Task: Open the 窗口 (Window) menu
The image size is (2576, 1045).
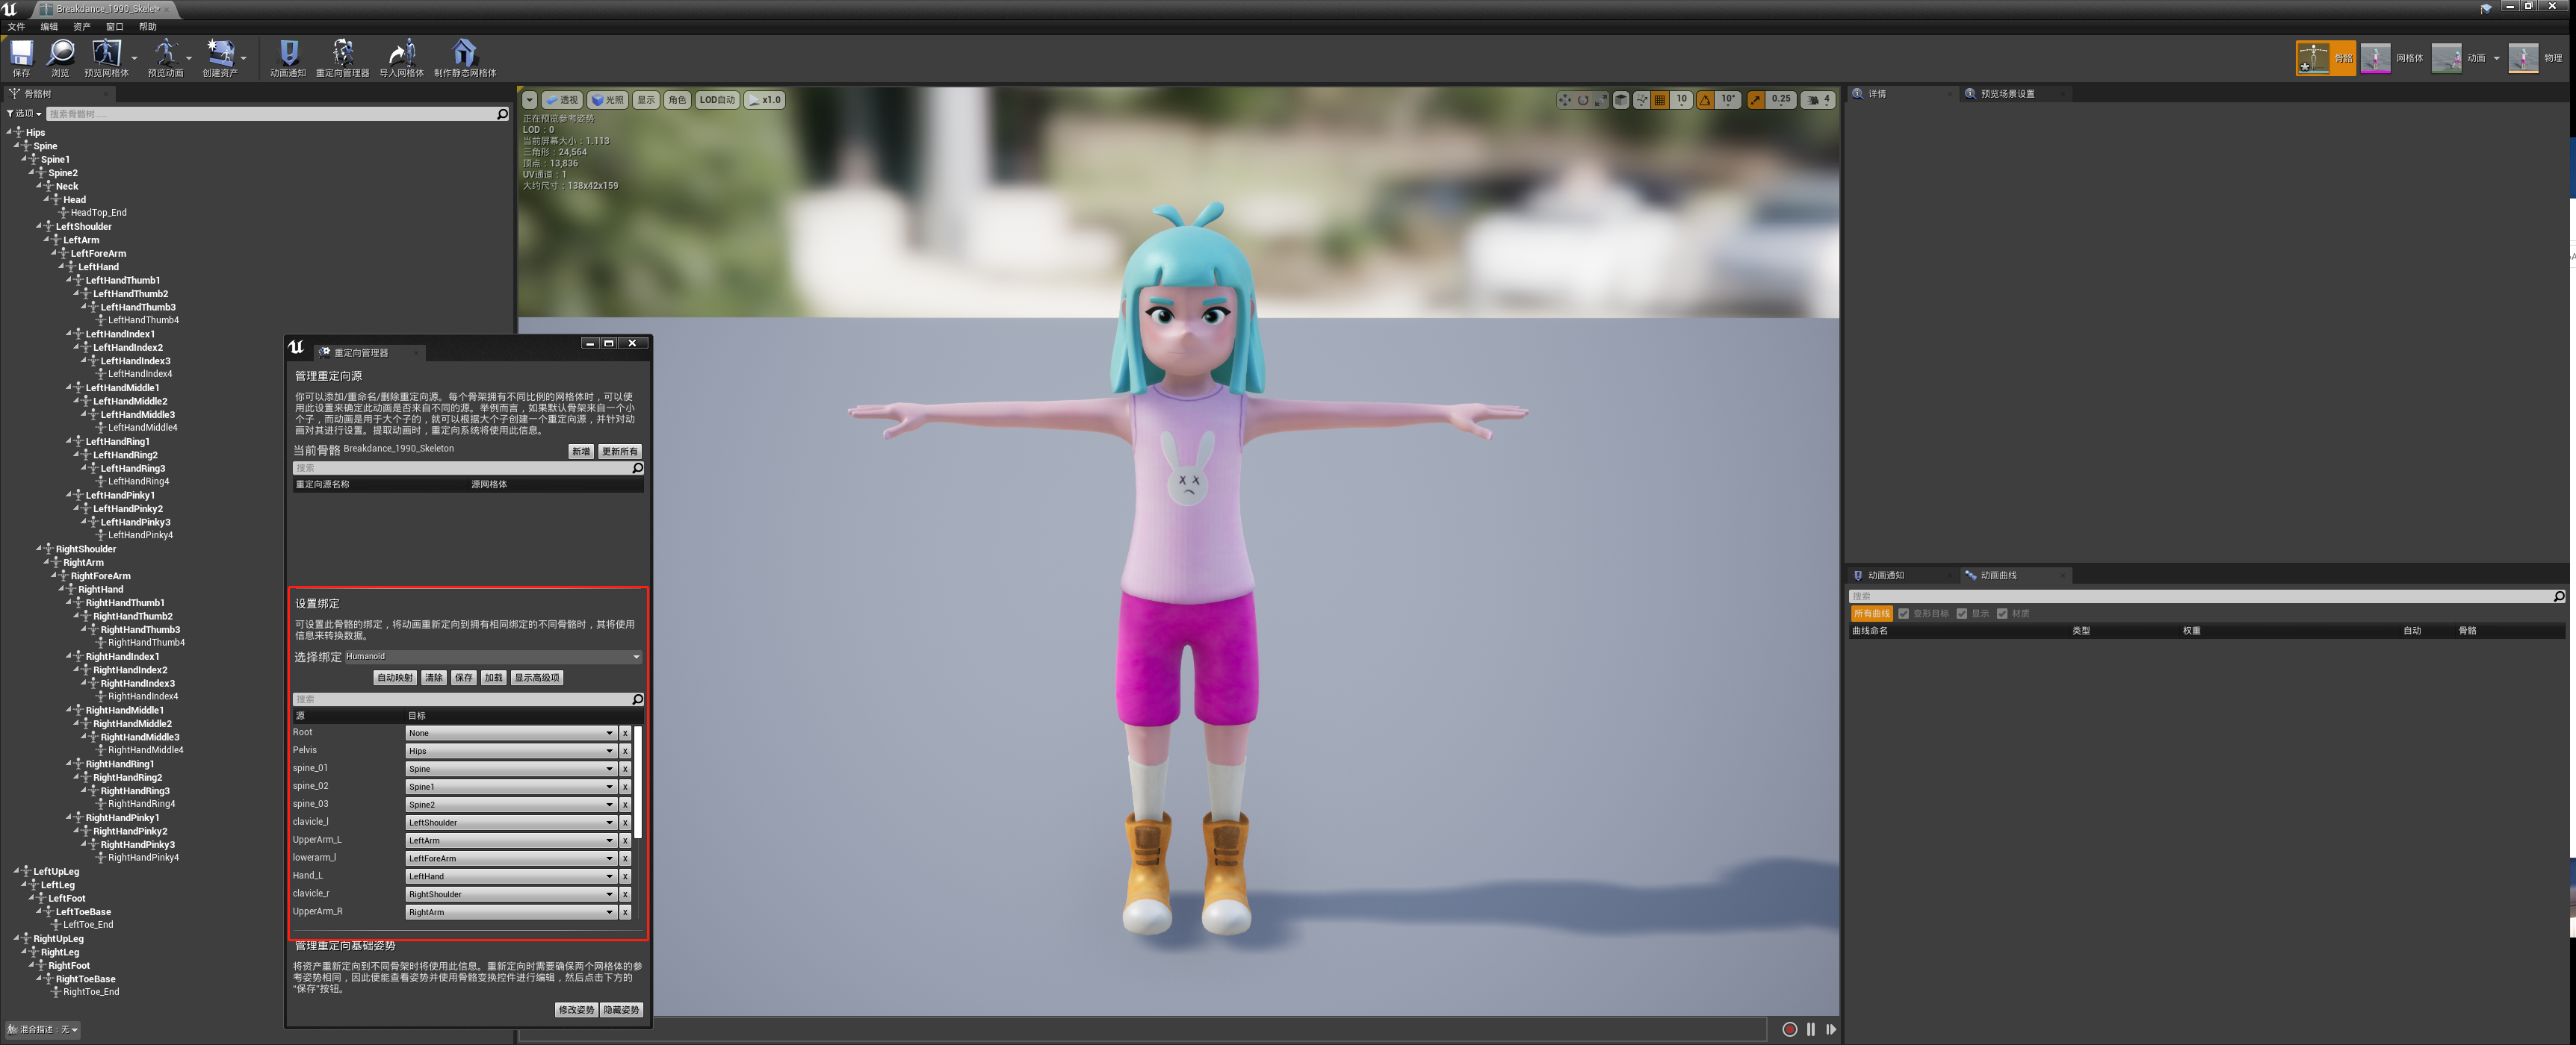Action: 114,27
